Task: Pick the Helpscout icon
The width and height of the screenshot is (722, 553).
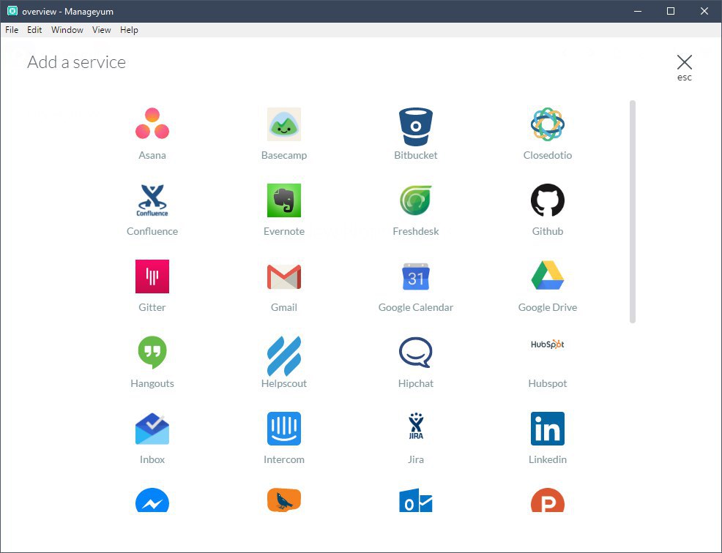Action: (x=283, y=355)
